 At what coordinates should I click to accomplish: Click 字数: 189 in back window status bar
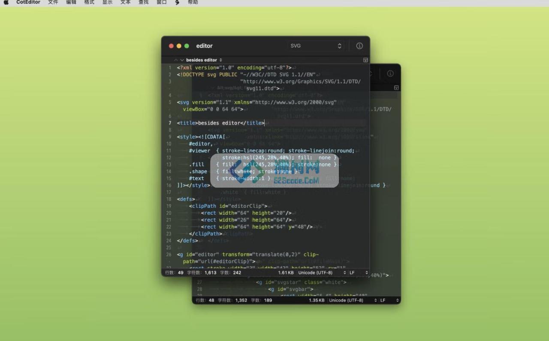(261, 300)
